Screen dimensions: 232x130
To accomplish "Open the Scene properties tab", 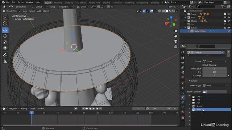I will pos(183,72).
